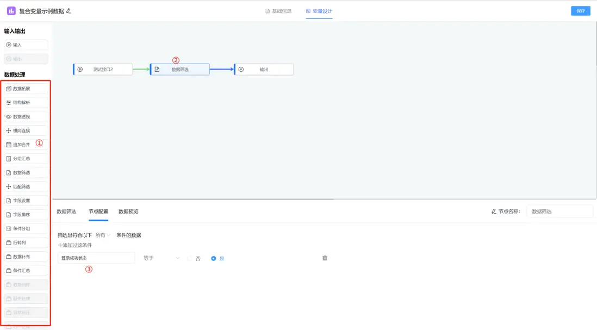Select the 结构解析 tool in sidebar
Viewport: 597px width, 330px height.
pos(26,103)
